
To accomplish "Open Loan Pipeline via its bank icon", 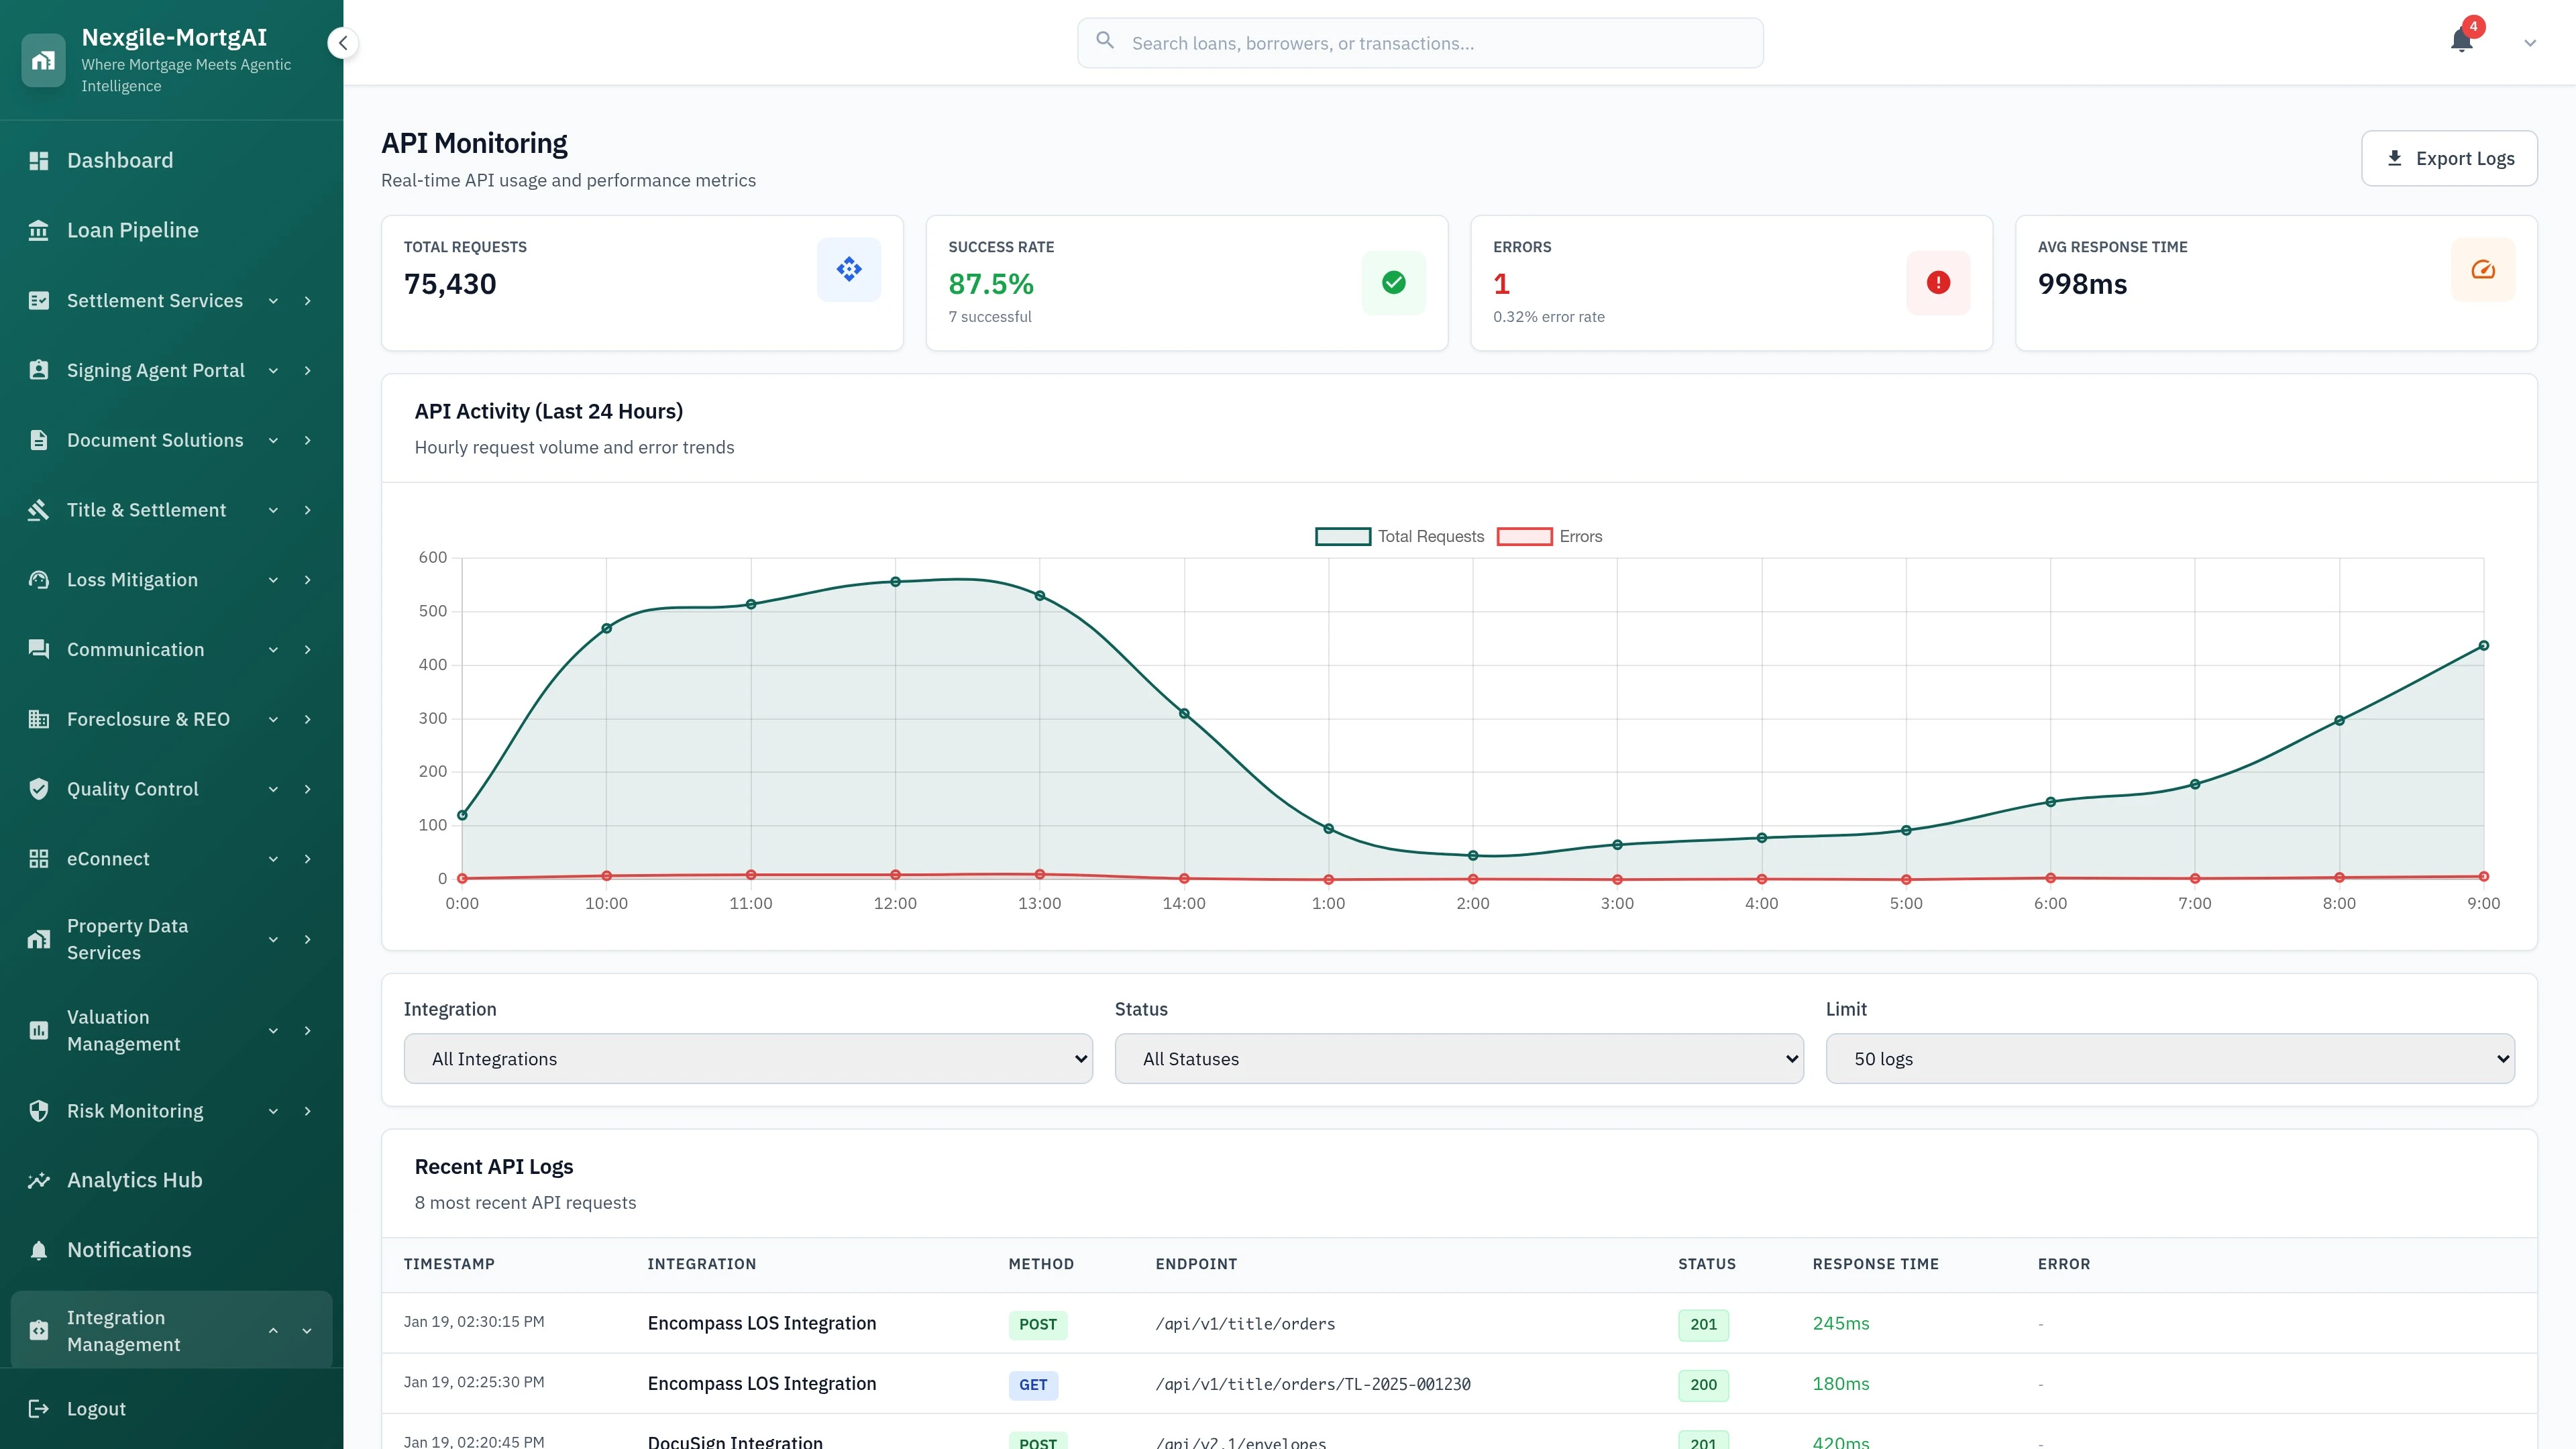I will click(x=39, y=229).
